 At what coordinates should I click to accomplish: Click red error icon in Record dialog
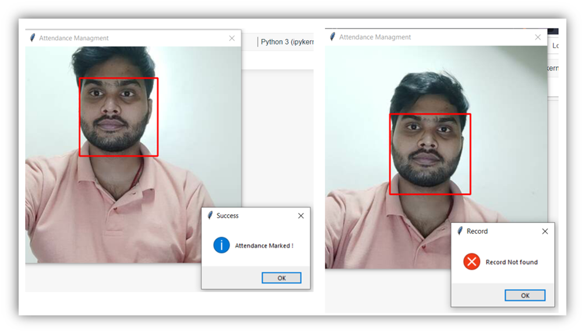[471, 262]
